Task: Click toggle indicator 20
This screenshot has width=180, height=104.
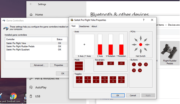Action: pyautogui.click(x=122, y=81)
